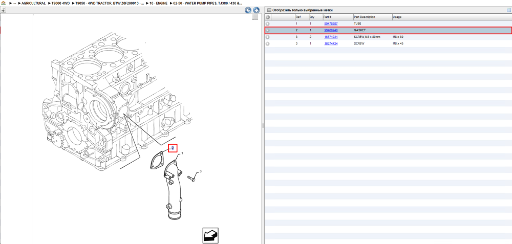Open the part number link for TUBE
The width and height of the screenshot is (512, 244).
click(x=331, y=24)
